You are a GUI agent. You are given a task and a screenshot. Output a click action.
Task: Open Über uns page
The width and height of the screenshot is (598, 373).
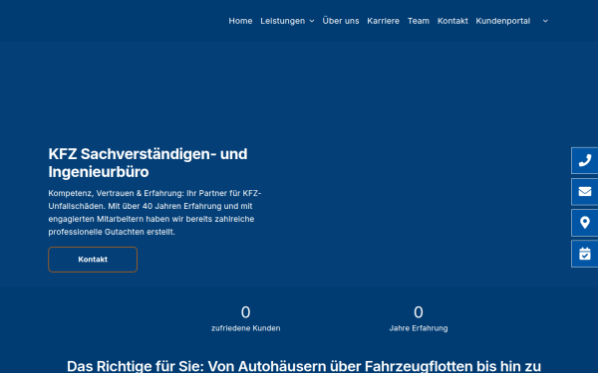(x=341, y=21)
